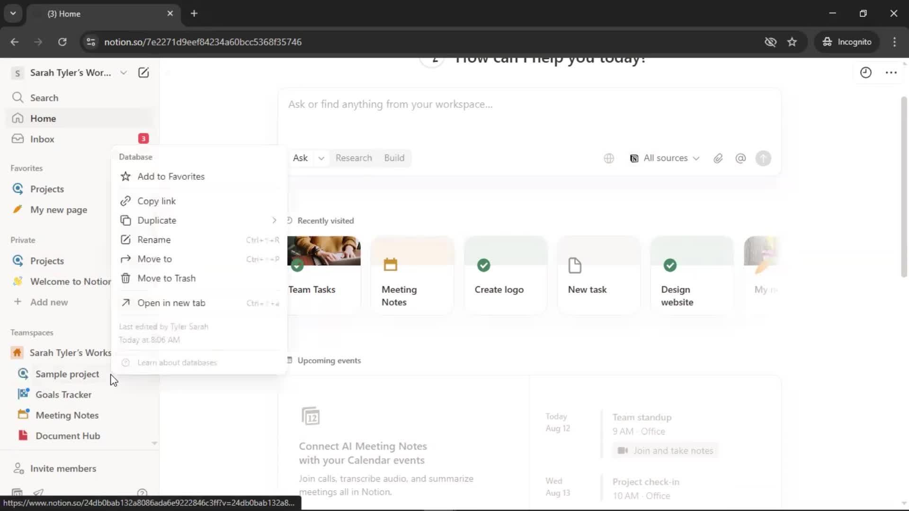Click the Teamspaces section header
Image resolution: width=909 pixels, height=511 pixels.
32,333
